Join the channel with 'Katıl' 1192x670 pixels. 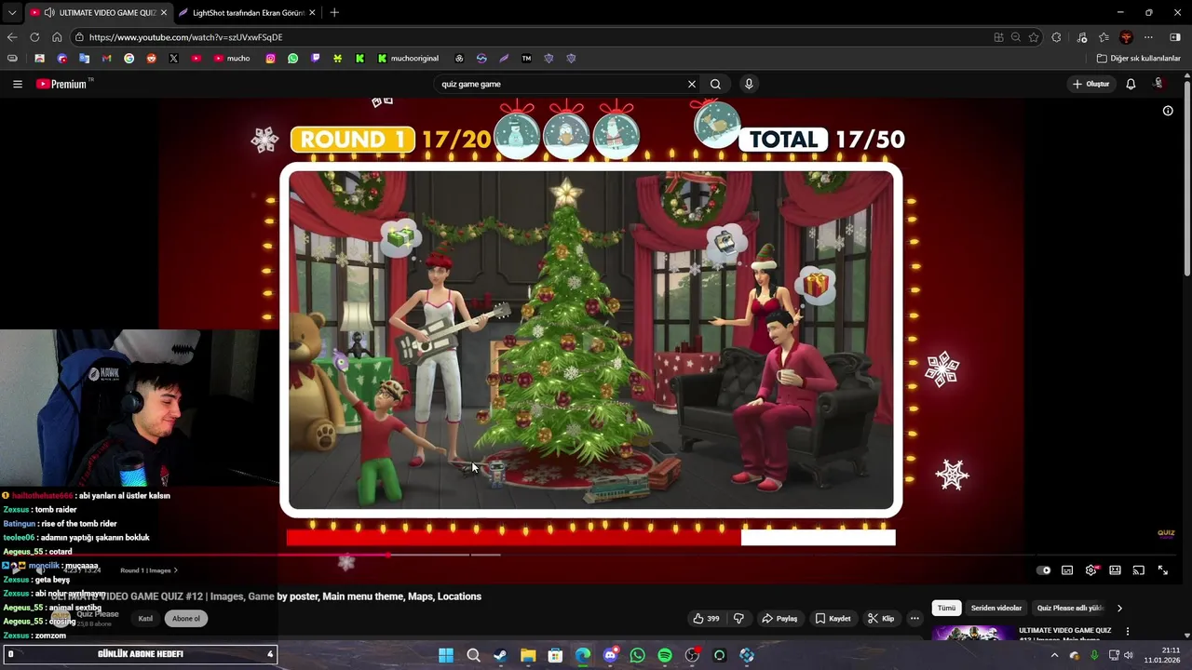pos(145,618)
